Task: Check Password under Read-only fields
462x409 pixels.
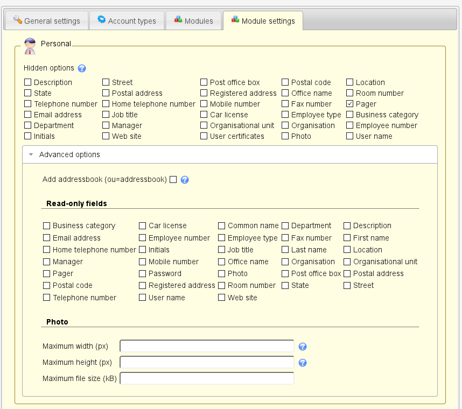Action: tap(143, 273)
